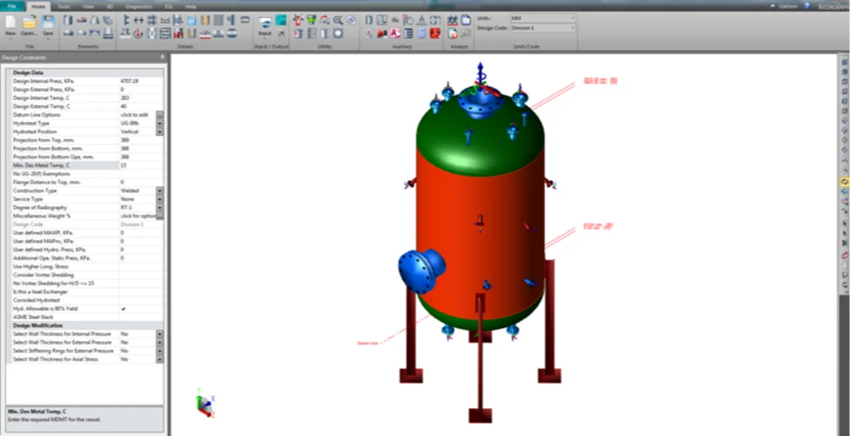This screenshot has width=850, height=436.
Task: Click the second icon in Elements top row
Action: 82,20
